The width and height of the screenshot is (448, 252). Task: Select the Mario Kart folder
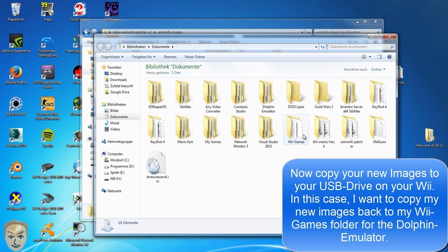point(185,129)
